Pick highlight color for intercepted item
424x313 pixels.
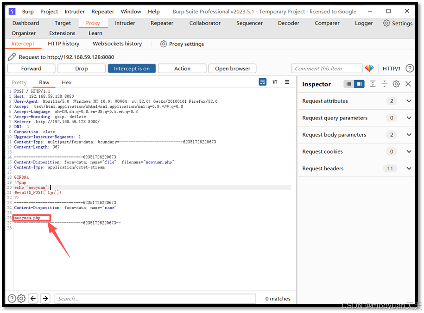click(369, 69)
